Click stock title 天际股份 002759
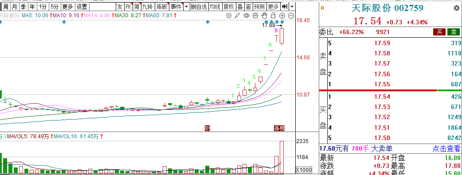The width and height of the screenshot is (462, 175). (387, 8)
